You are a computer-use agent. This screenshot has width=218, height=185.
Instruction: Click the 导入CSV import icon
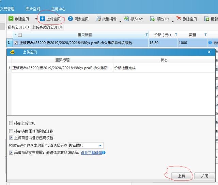pyautogui.click(x=127, y=19)
